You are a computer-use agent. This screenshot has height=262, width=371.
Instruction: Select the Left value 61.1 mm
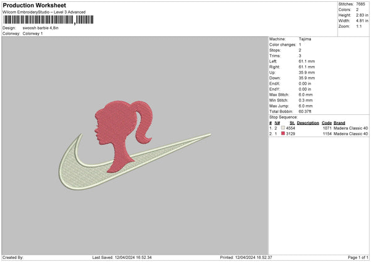(x=307, y=61)
